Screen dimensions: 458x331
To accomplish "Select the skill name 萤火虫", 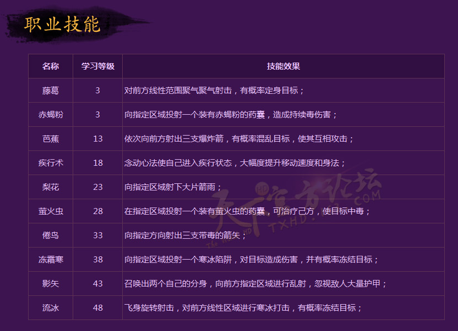I will point(51,211).
